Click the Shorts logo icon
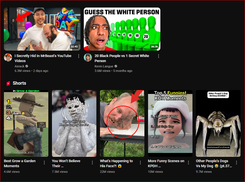Screen dimensions: 245x182 click(8, 83)
